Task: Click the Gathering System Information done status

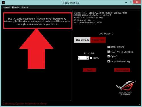Action: coord(25,104)
